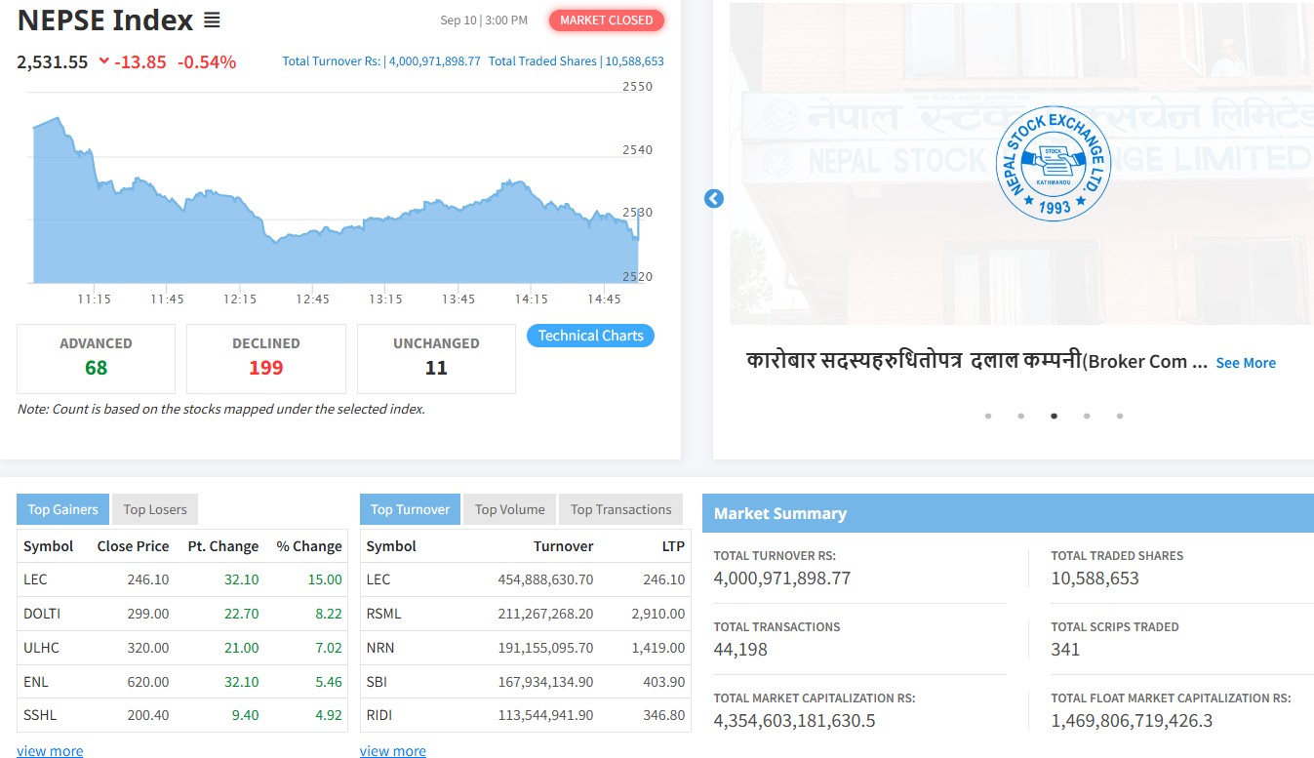Click the UNCHANGED 11 count box
The image size is (1314, 758).
tap(436, 358)
